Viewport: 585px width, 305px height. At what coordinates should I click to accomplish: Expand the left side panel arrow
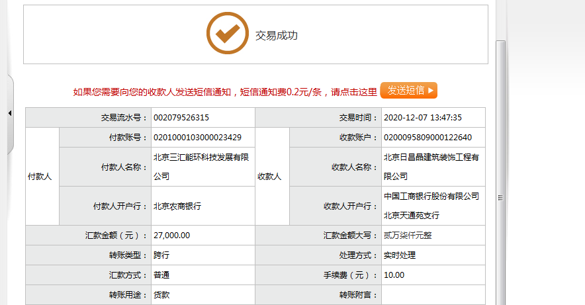coord(9,114)
